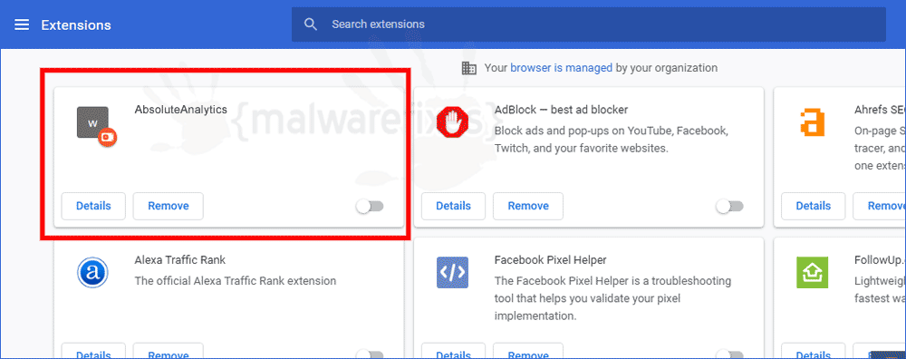Viewport: 906px width, 359px height.
Task: Enable the AdBlock extension toggle
Action: 729,207
